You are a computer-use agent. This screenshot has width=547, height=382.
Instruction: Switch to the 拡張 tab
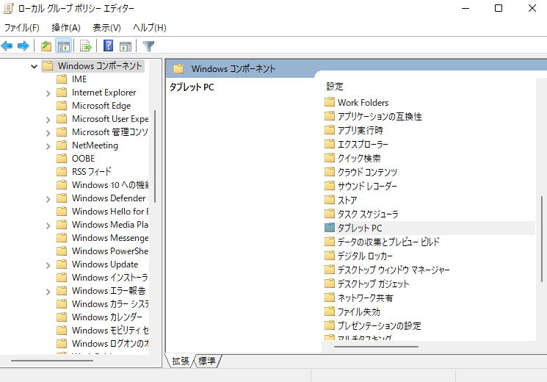click(181, 361)
